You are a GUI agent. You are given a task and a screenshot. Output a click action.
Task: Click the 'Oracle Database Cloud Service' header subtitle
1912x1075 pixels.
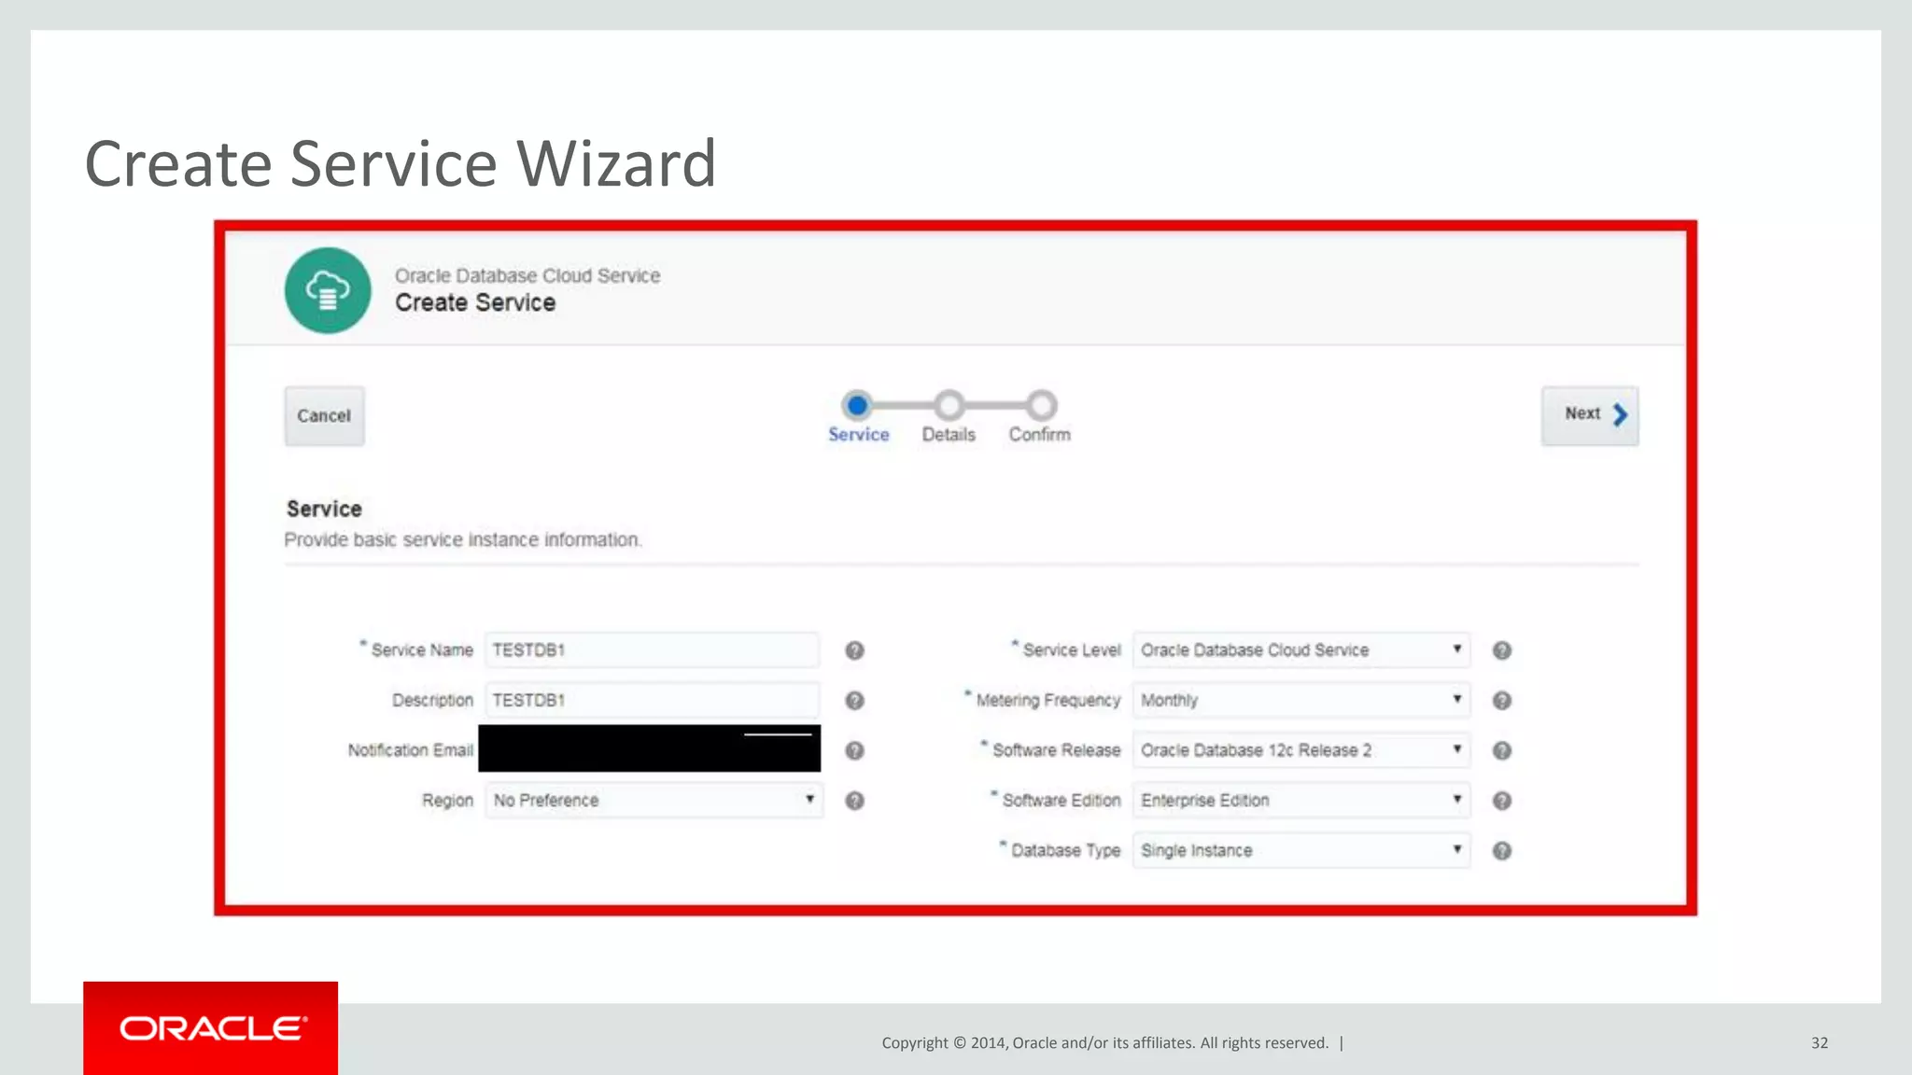(x=527, y=275)
